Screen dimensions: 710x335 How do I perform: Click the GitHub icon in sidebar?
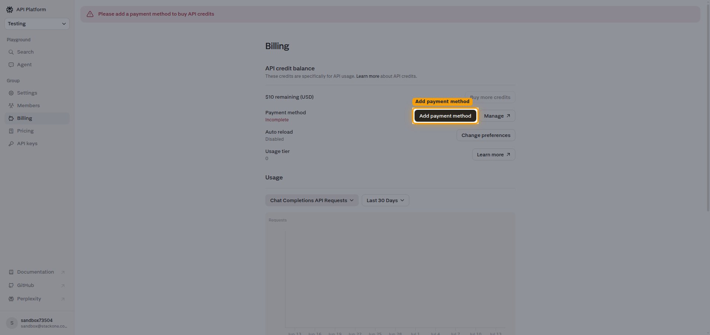tap(11, 285)
